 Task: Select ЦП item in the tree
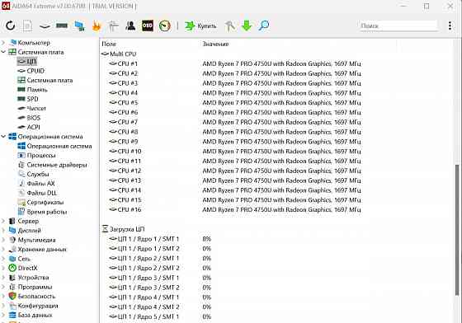click(x=27, y=62)
